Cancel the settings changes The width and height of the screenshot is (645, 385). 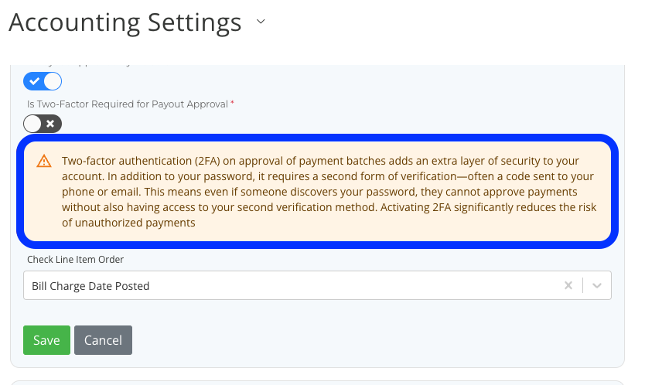click(x=103, y=340)
